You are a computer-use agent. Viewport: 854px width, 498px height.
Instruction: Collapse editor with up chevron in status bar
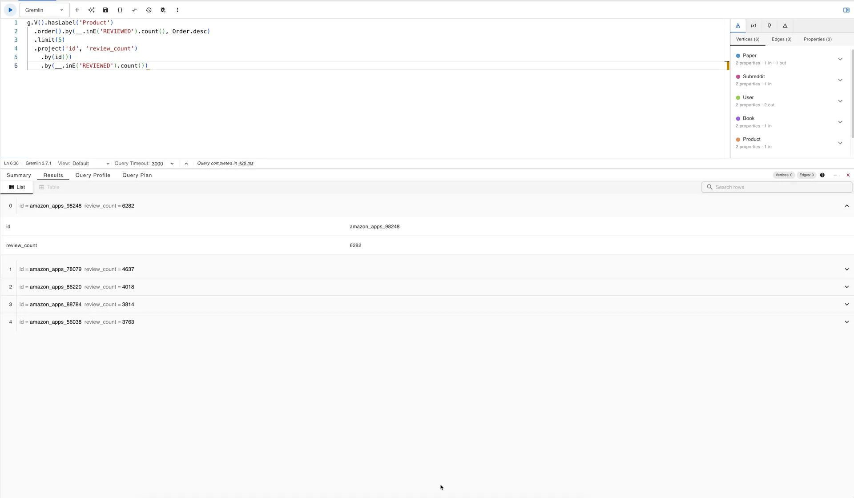tap(186, 164)
